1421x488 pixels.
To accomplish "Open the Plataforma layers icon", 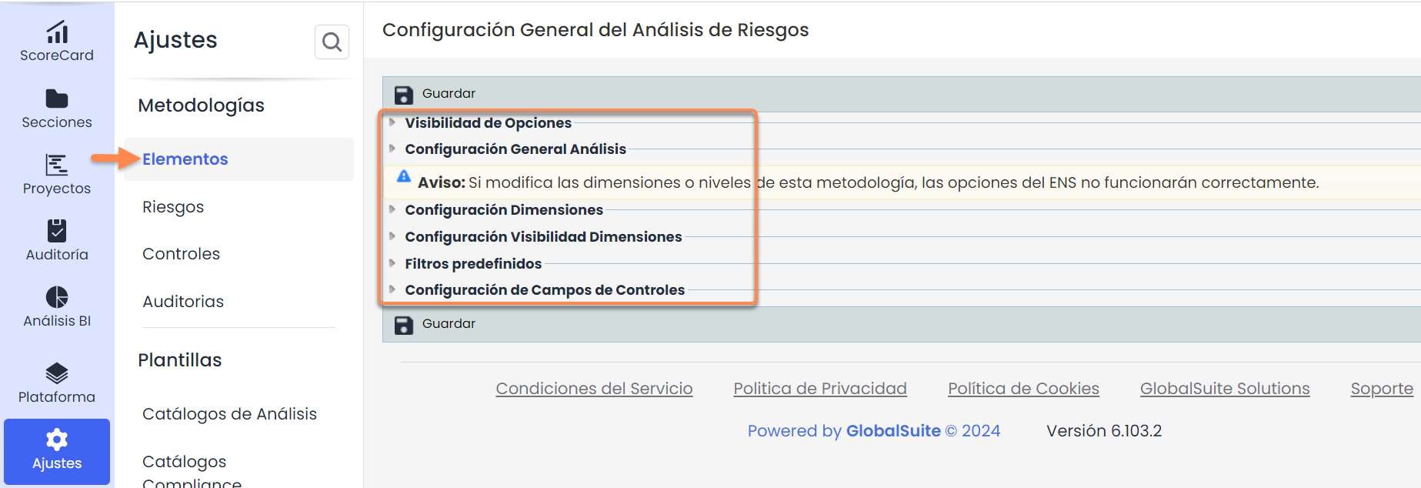I will point(57,373).
